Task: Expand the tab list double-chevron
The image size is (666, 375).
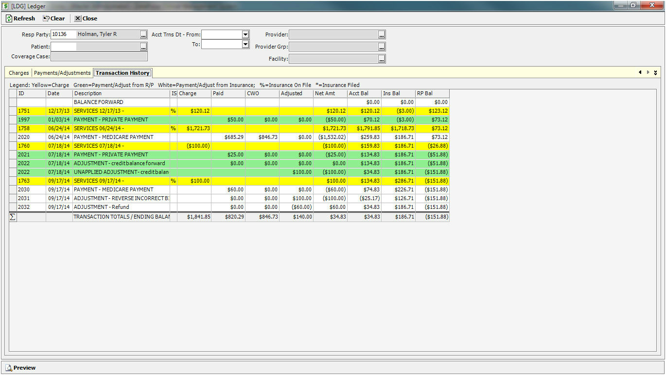Action: click(655, 72)
